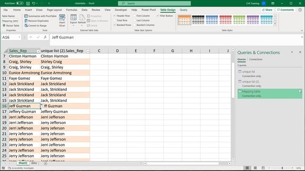This screenshot has height=171, width=305.
Task: Click the search magnifier in Search box
Action: tap(123, 3)
